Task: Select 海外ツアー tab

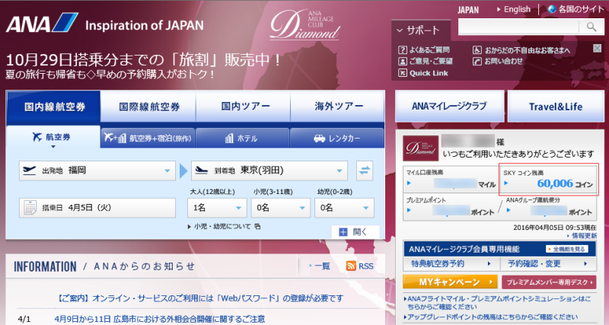Action: click(x=337, y=107)
